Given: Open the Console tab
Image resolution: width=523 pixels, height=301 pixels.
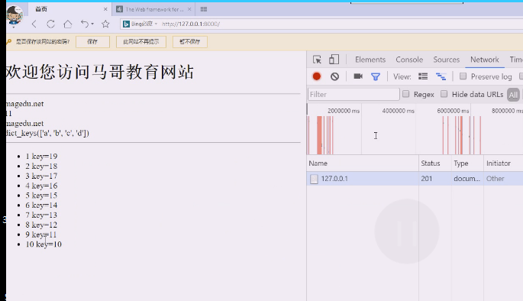Looking at the screenshot, I should pos(409,60).
